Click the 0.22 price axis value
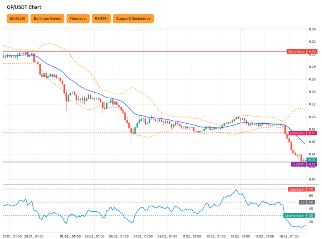The image size is (322, 239). [x=312, y=104]
